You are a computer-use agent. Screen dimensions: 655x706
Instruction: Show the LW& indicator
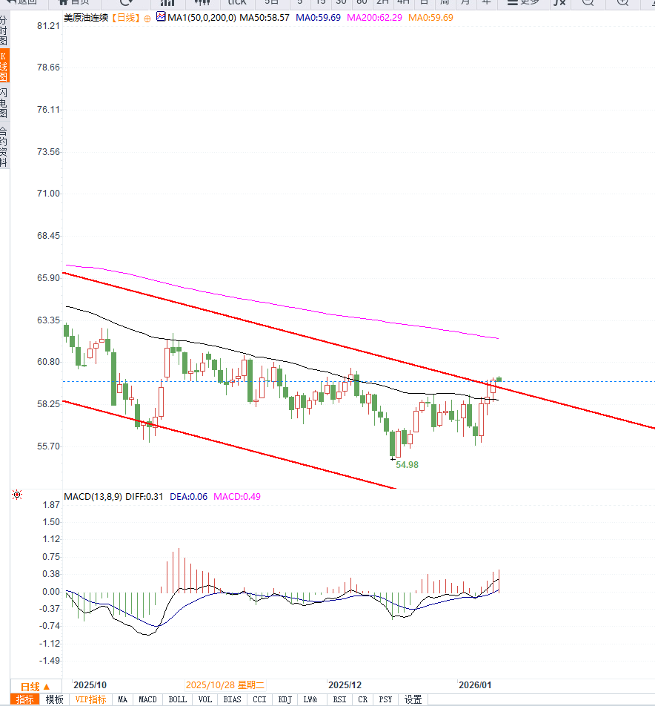pos(310,699)
